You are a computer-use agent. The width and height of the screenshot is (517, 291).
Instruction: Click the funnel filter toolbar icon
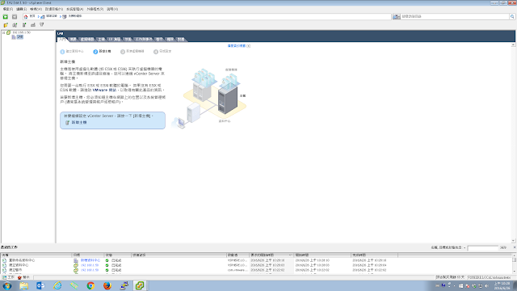[42, 25]
